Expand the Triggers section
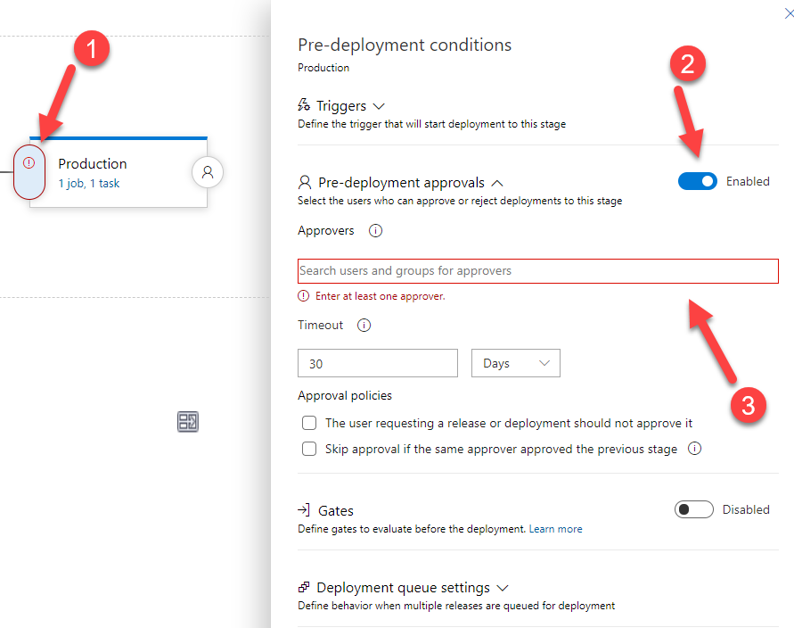Viewport: 794px width, 628px height. point(380,105)
